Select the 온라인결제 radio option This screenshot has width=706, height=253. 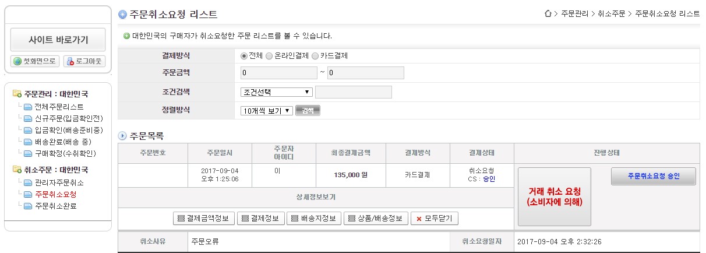(269, 56)
